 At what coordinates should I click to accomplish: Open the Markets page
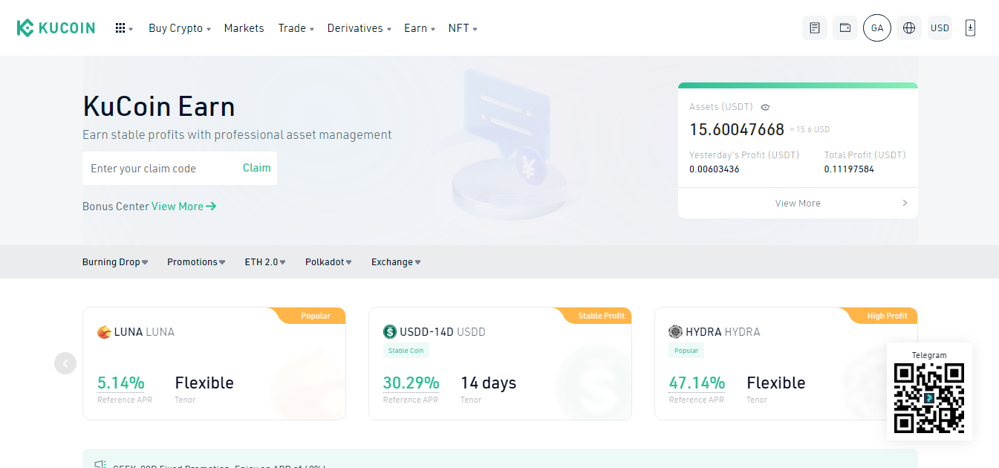click(244, 28)
